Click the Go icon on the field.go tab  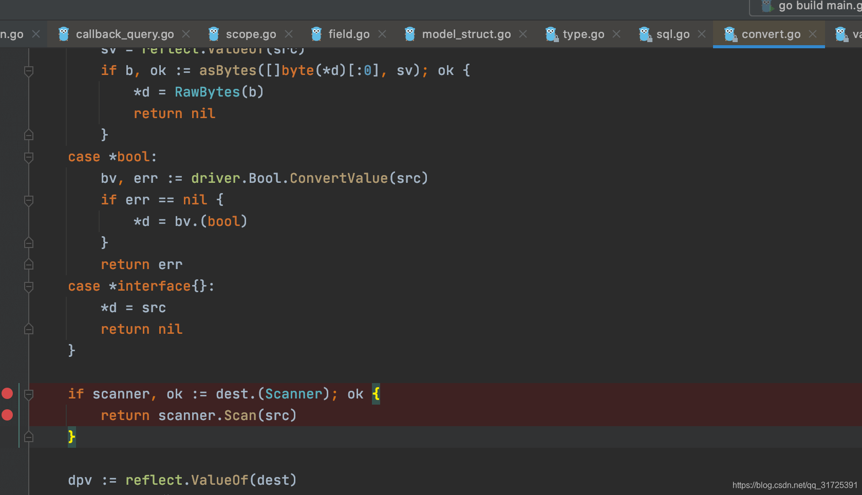click(315, 34)
